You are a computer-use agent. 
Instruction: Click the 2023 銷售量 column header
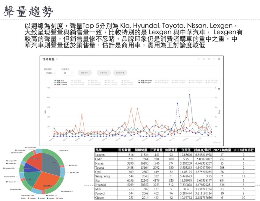[x=222, y=150]
